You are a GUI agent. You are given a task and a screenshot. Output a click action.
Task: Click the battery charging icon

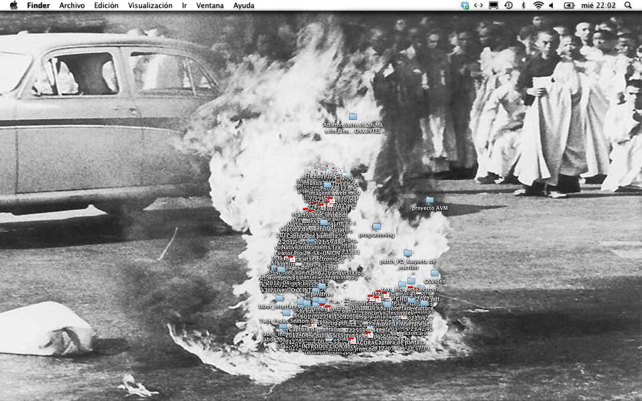tap(569, 6)
